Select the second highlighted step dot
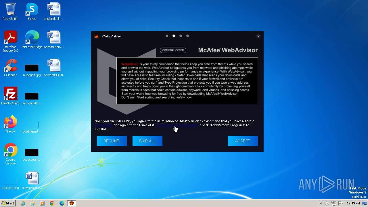This screenshot has width=368, height=207. pyautogui.click(x=174, y=36)
